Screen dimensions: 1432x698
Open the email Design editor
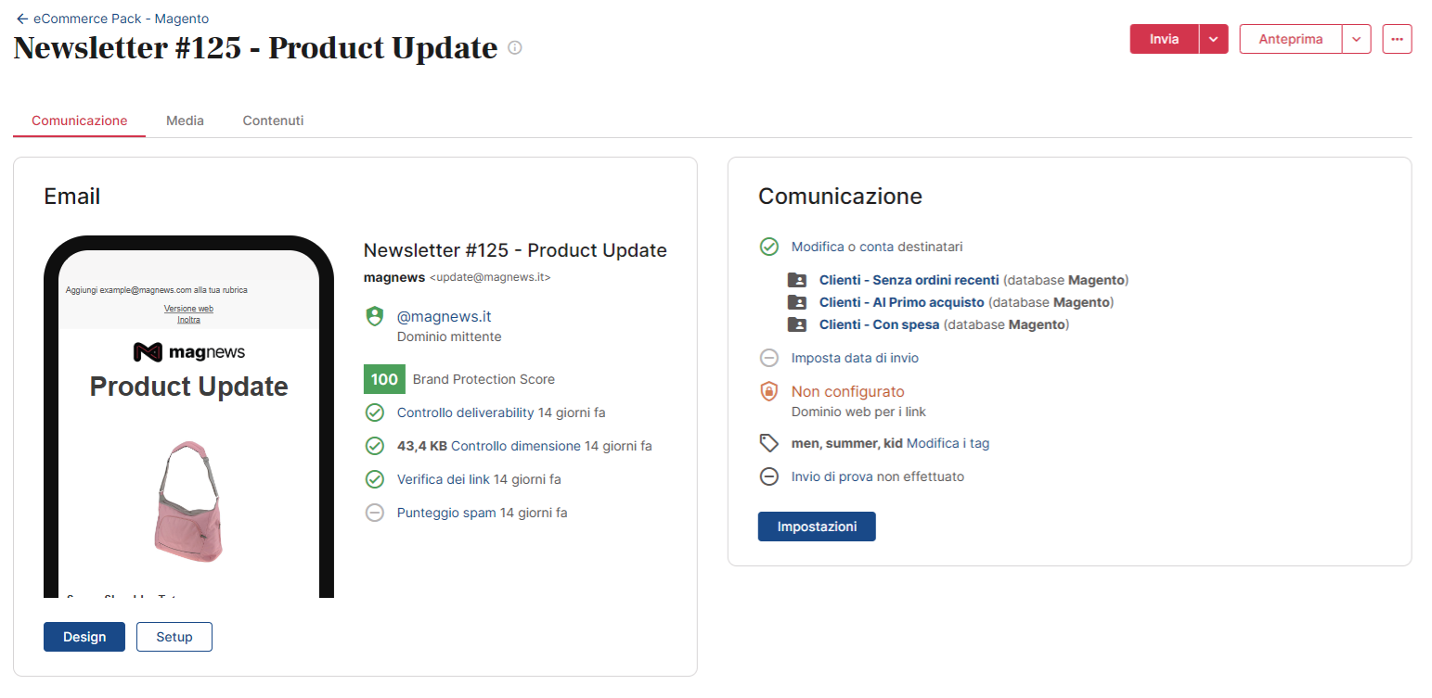[84, 637]
